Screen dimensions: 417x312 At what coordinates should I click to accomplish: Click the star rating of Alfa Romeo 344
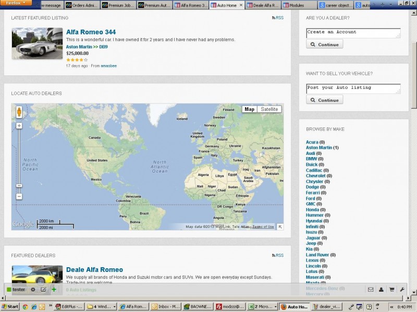pos(77,60)
